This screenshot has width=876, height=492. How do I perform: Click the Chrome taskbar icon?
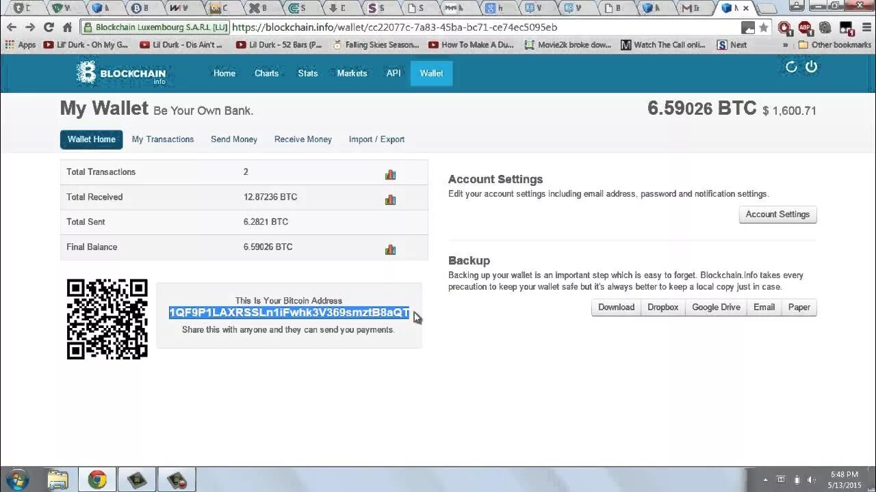[x=97, y=480]
